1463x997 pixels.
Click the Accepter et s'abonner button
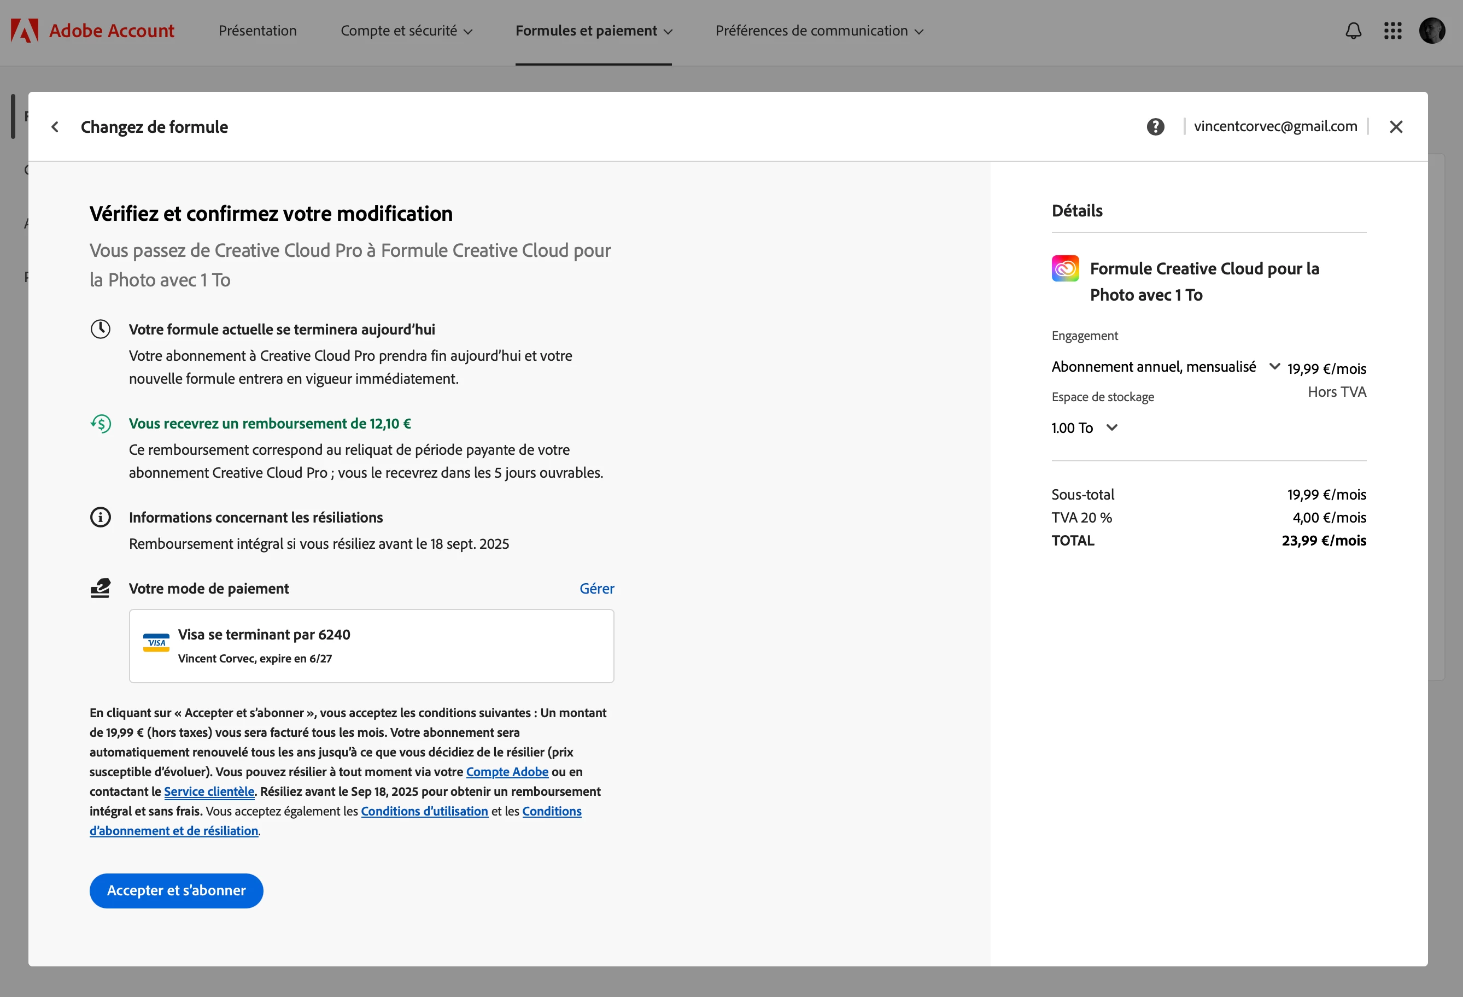tap(176, 890)
